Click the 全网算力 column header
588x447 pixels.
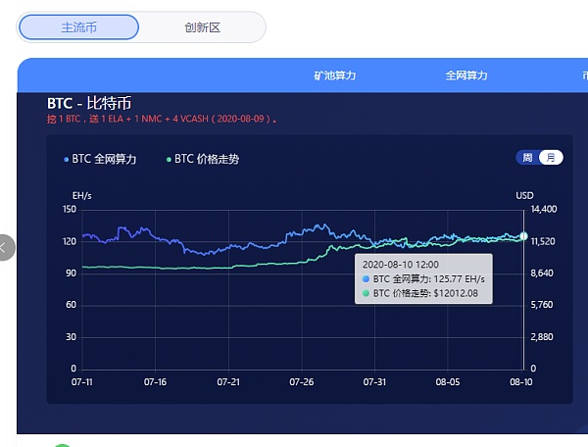tap(465, 75)
